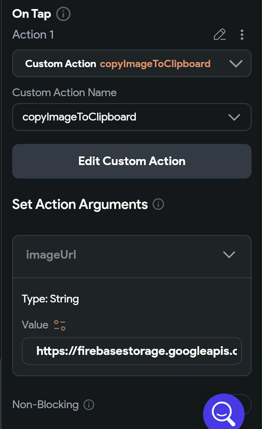Click the info icon next to Set Action Arguments
262x429 pixels.
[158, 204]
